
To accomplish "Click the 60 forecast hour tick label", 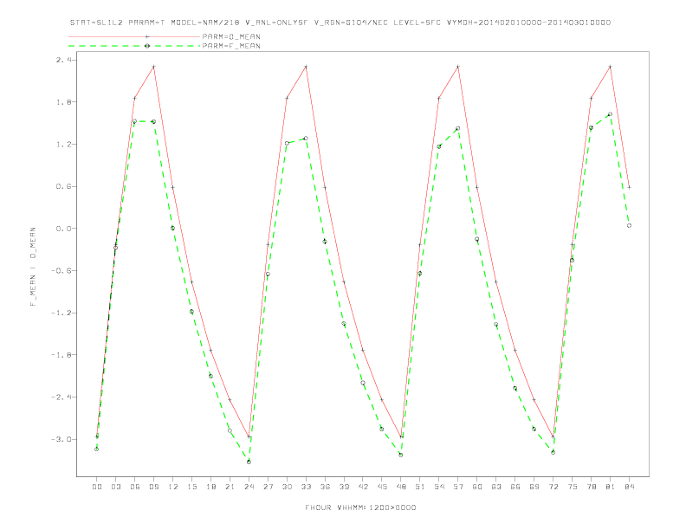I will click(477, 487).
